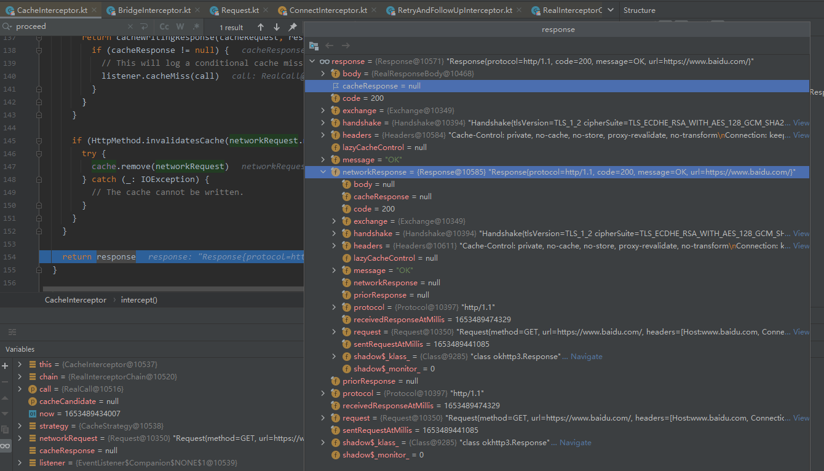
Task: Expand the first handshake node
Action: [323, 123]
